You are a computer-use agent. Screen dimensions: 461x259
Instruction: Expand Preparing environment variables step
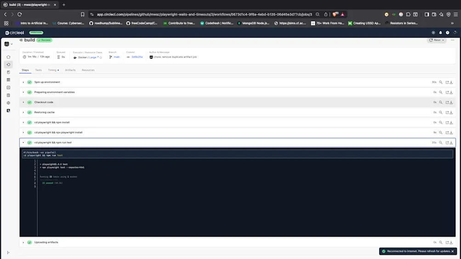(23, 92)
